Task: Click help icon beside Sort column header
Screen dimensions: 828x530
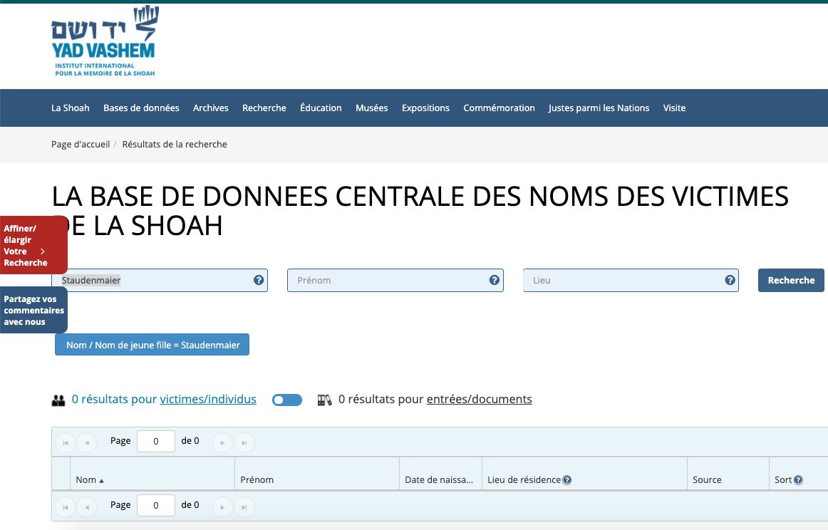Action: [798, 480]
